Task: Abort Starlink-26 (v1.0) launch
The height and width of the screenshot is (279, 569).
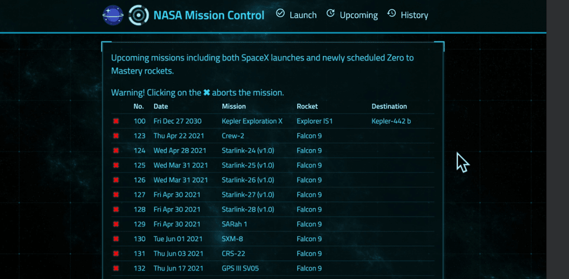Action: tap(116, 180)
